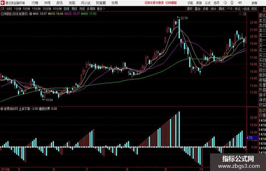Click the diamond icon above the chart
266x171 pixels.
point(240,14)
